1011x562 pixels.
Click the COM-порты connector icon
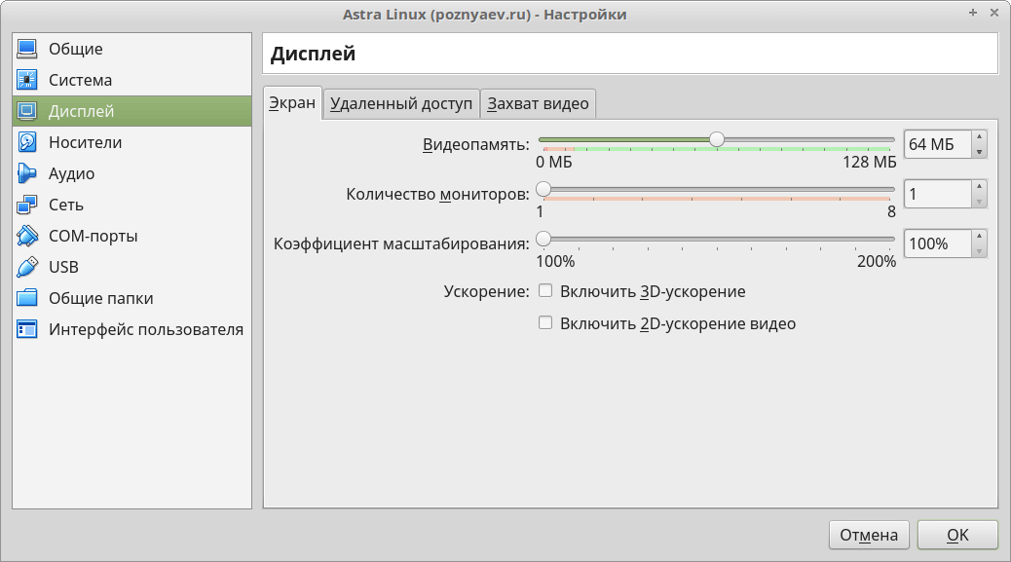[x=27, y=236]
